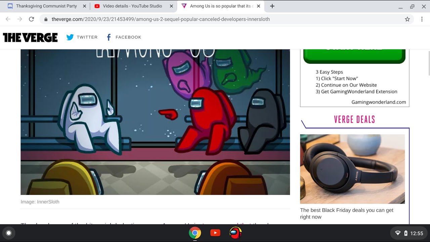Open Chrome from the shelf
The height and width of the screenshot is (242, 430).
pos(195,233)
